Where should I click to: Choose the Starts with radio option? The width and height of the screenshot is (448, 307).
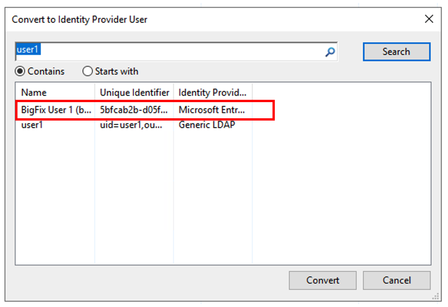pyautogui.click(x=87, y=71)
